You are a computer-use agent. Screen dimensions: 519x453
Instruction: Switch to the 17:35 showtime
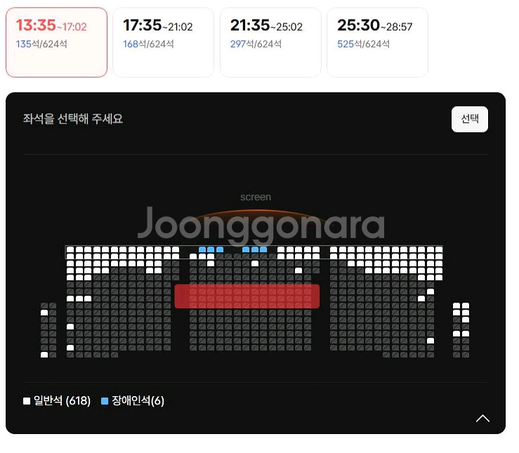(x=163, y=42)
